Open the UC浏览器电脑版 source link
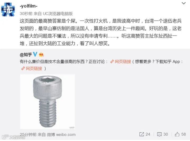 click(58, 13)
